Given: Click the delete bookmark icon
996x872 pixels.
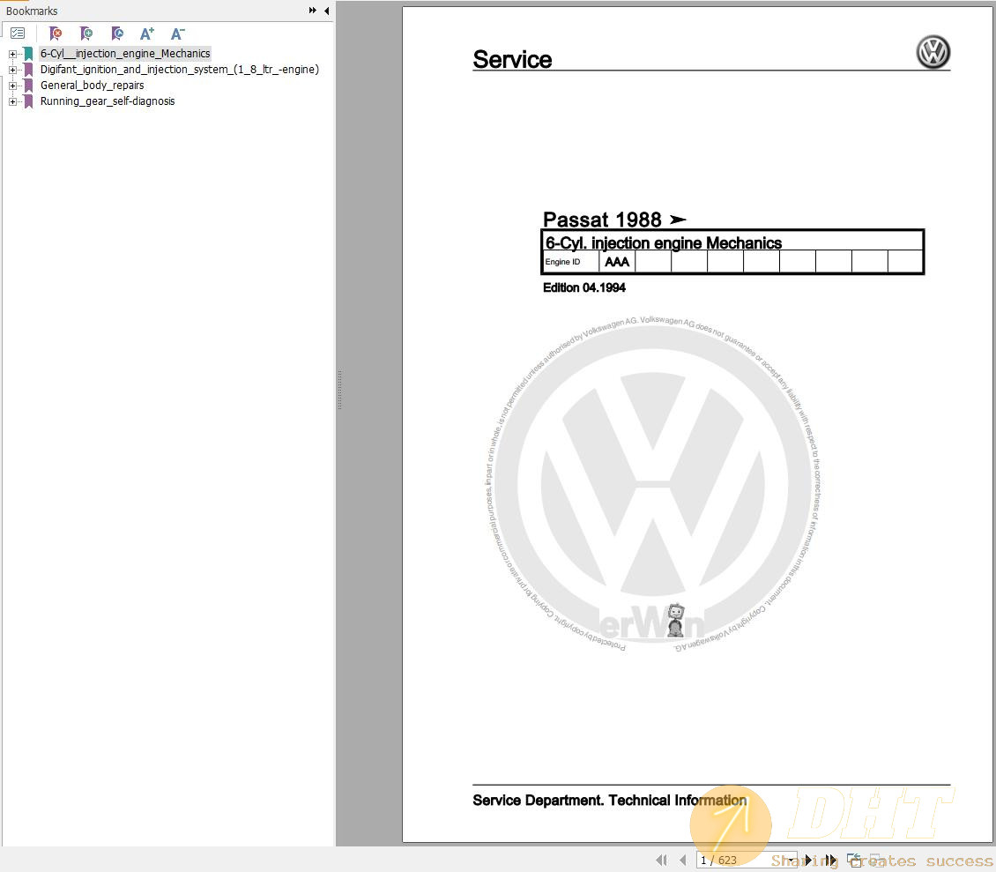Looking at the screenshot, I should tap(56, 33).
